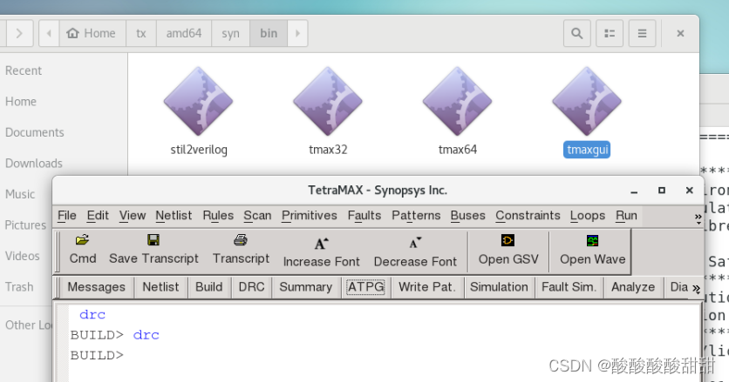Select the tmax32 executable icon
Screen dimensions: 729x382
(328, 101)
